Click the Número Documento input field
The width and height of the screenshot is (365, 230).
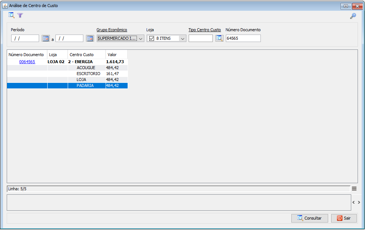(x=243, y=38)
